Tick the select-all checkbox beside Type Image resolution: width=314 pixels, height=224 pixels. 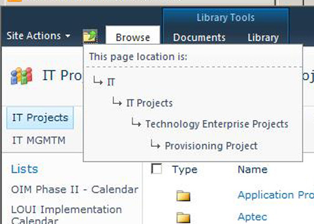pos(156,169)
